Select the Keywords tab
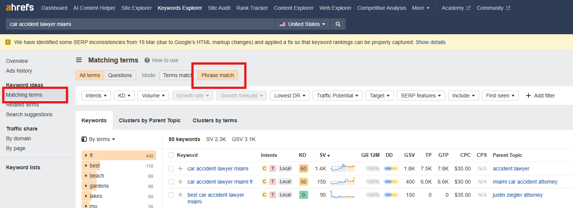Screen dimensions: 573x208 [x=94, y=120]
